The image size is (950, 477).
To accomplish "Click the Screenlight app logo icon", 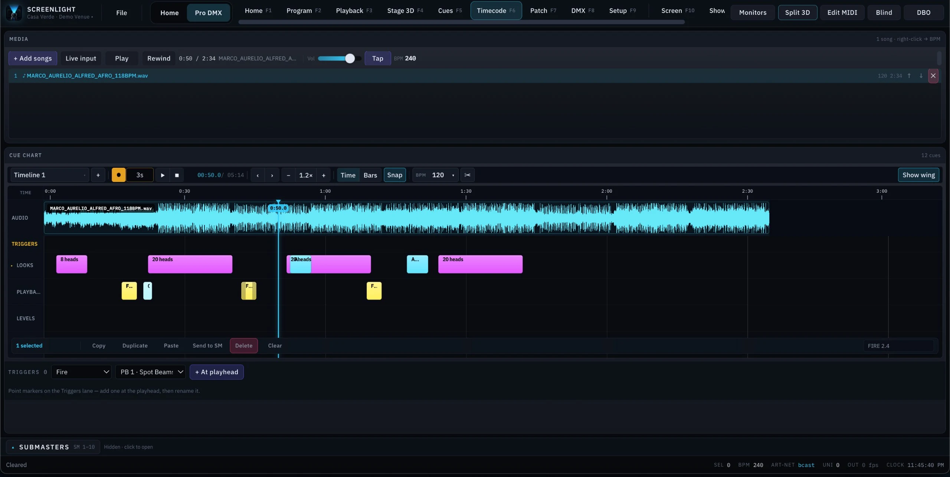I will coord(14,12).
